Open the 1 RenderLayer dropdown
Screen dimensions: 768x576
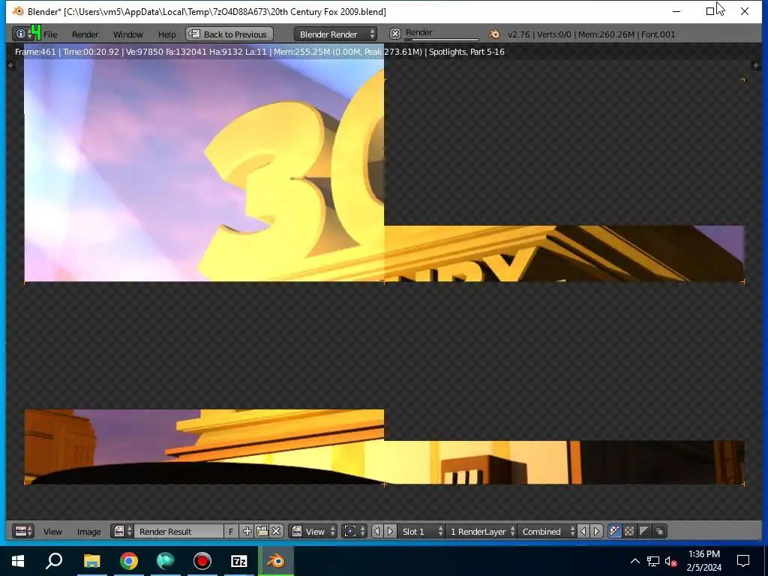tap(481, 532)
